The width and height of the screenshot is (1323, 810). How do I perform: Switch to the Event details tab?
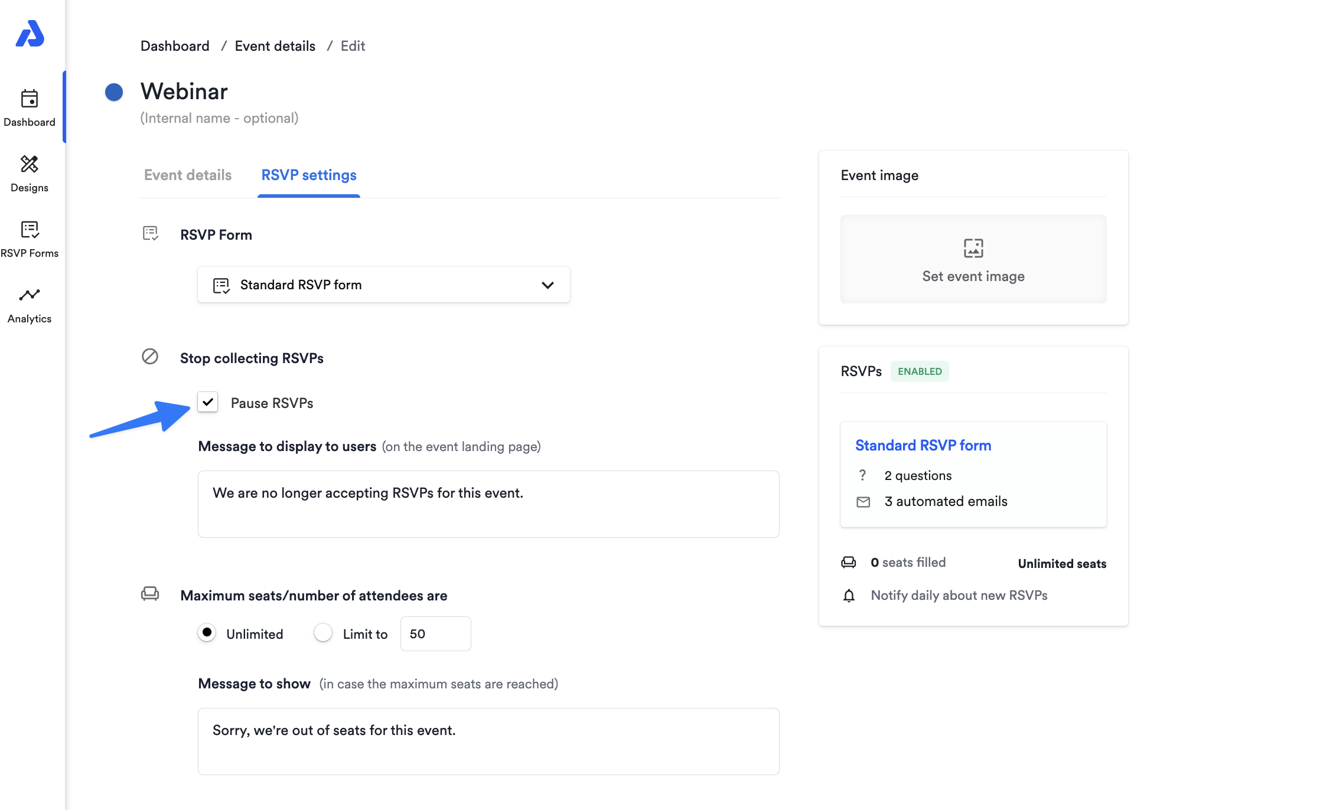188,175
